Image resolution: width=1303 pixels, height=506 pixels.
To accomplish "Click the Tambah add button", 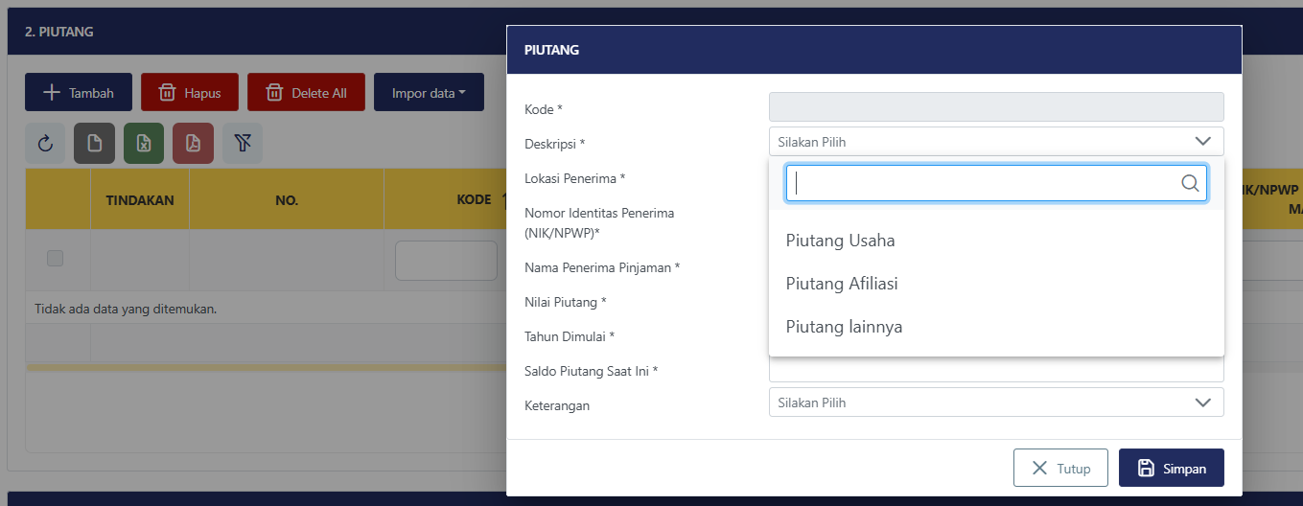I will pyautogui.click(x=79, y=93).
